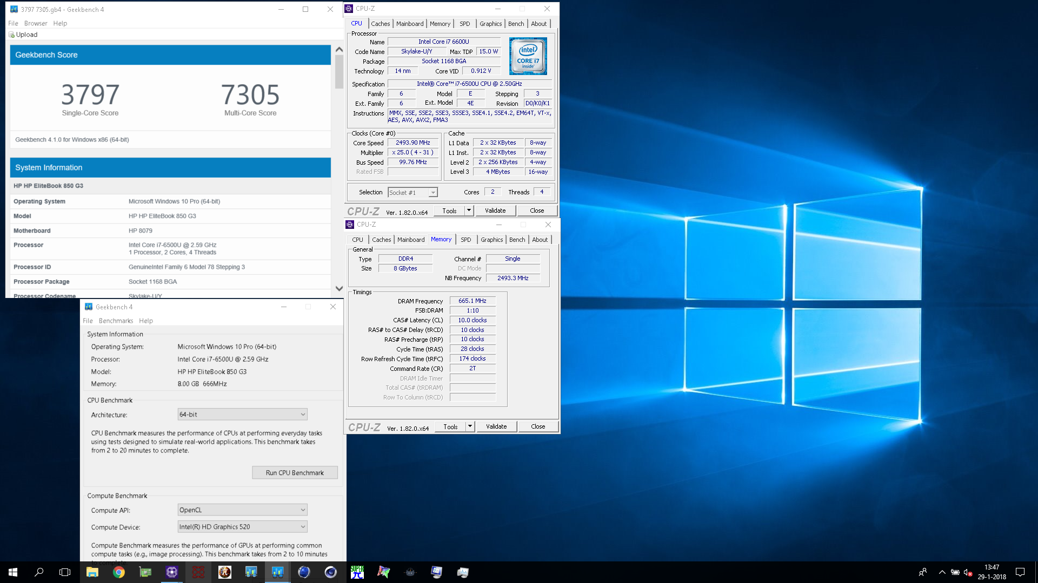The height and width of the screenshot is (583, 1038).
Task: Click Close in lower CPU-Z Memory window
Action: point(538,426)
